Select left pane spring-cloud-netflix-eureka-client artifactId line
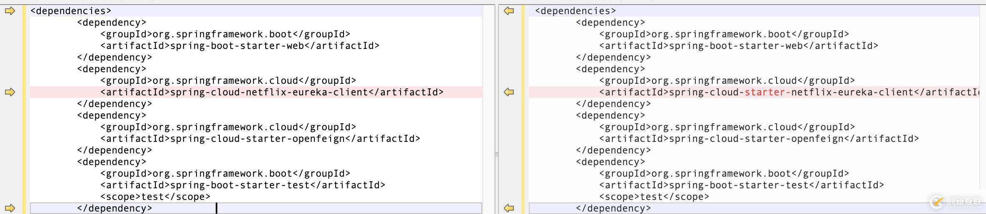986x214 pixels. (x=271, y=92)
